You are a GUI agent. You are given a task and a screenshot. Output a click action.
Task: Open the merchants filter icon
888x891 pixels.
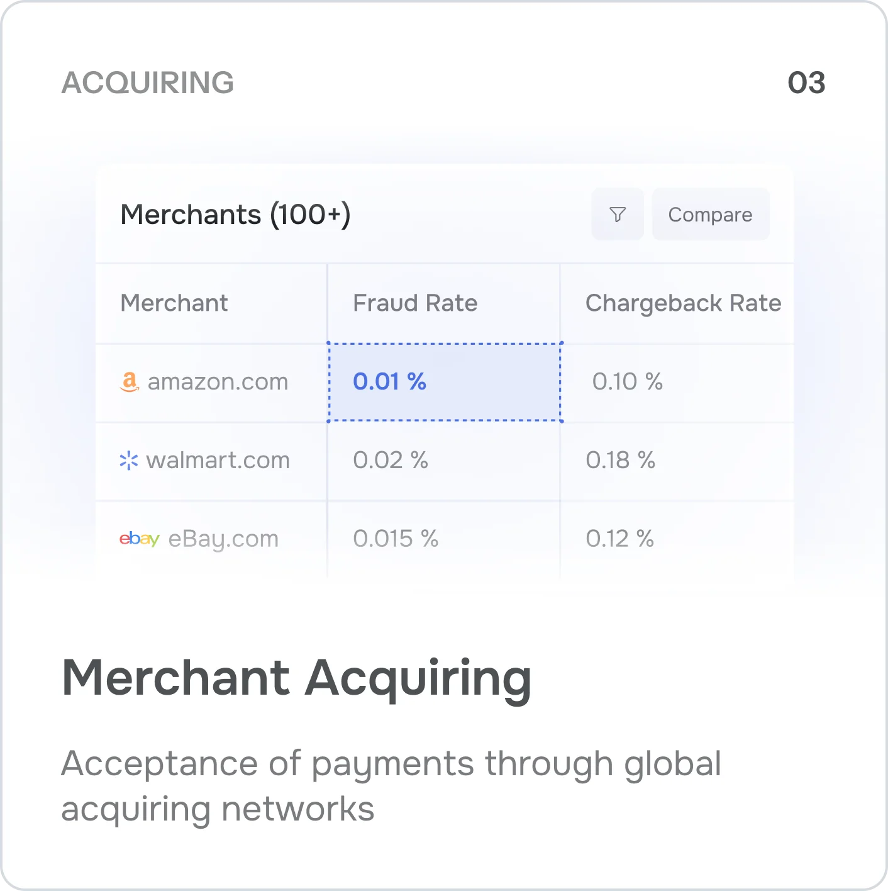pyautogui.click(x=618, y=215)
